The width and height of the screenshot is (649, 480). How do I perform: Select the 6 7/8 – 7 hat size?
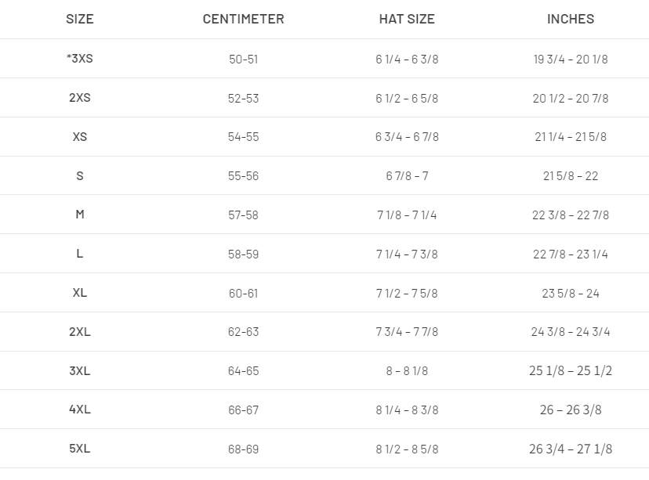click(x=407, y=175)
